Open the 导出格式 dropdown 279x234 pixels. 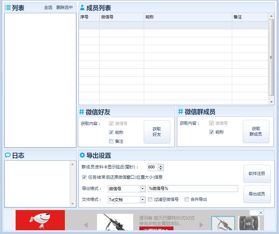(142, 189)
